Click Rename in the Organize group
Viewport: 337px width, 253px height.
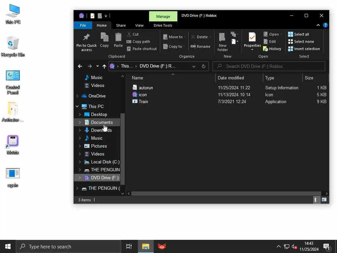coord(200,46)
